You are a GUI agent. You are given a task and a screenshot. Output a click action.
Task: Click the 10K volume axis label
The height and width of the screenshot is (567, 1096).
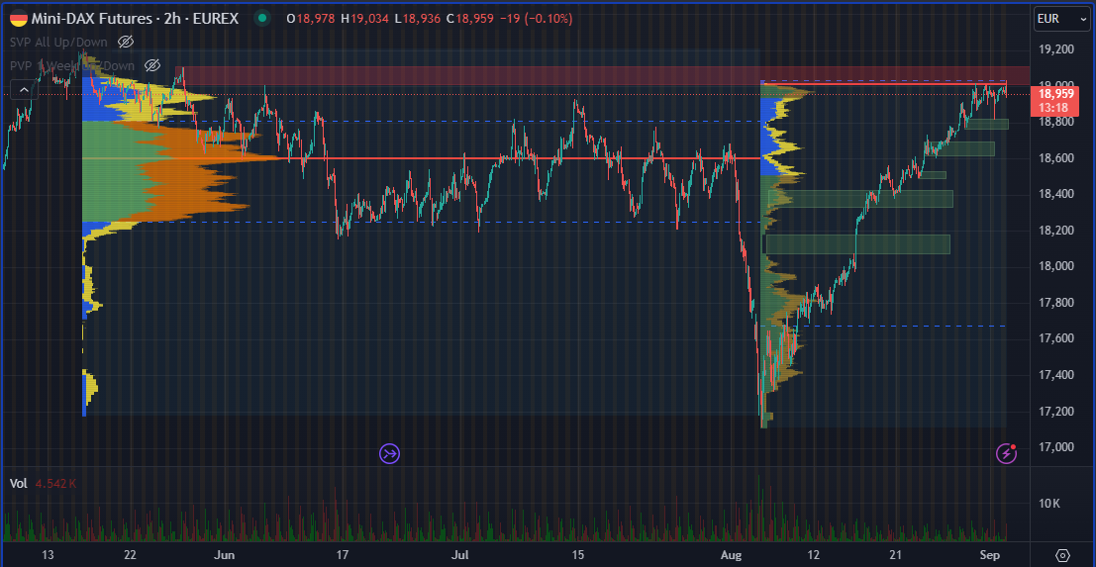[1049, 504]
